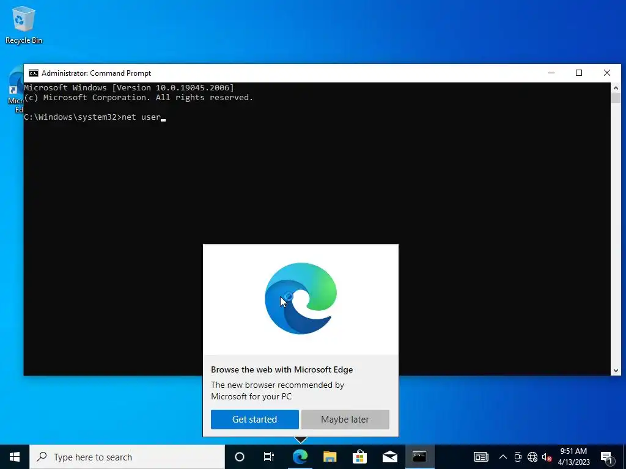Show hidden system tray icons
The width and height of the screenshot is (626, 469).
pyautogui.click(x=503, y=457)
